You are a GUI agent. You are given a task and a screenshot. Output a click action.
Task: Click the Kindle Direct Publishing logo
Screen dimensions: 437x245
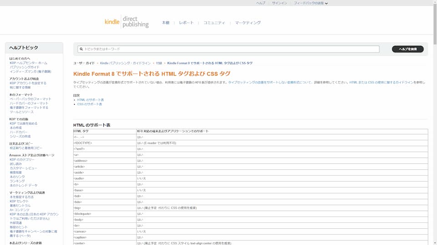coord(127,22)
